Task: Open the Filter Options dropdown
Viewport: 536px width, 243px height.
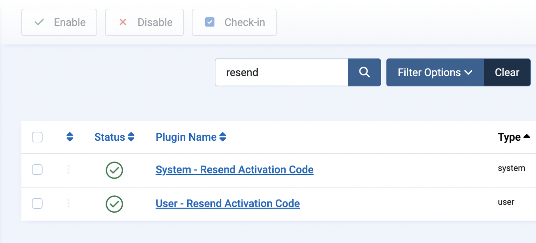Action: (x=435, y=73)
